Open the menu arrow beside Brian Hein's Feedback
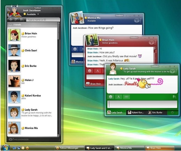Screen dimensions: 181x151 click(x=141, y=38)
